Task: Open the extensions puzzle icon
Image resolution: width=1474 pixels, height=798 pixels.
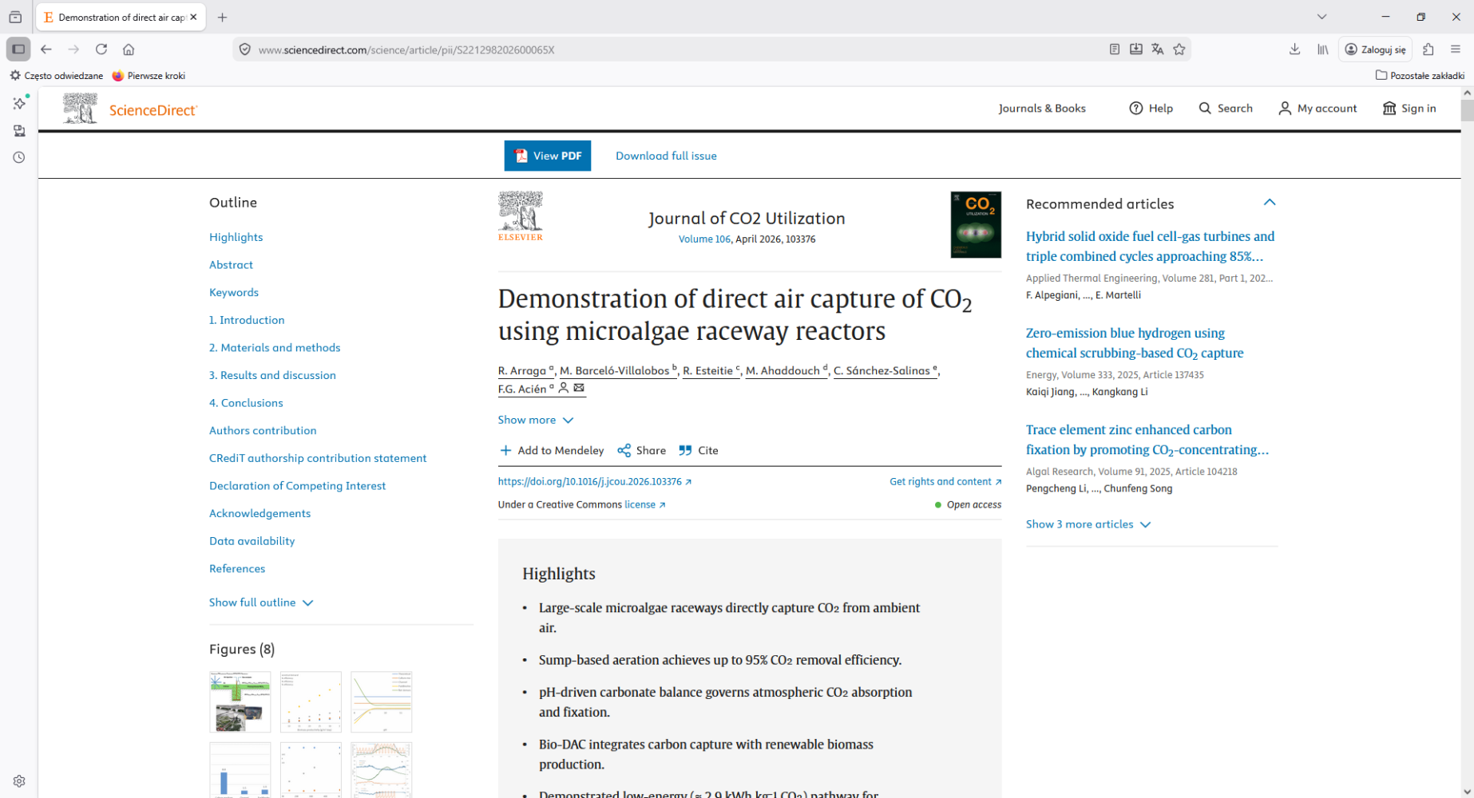Action: (x=1428, y=49)
